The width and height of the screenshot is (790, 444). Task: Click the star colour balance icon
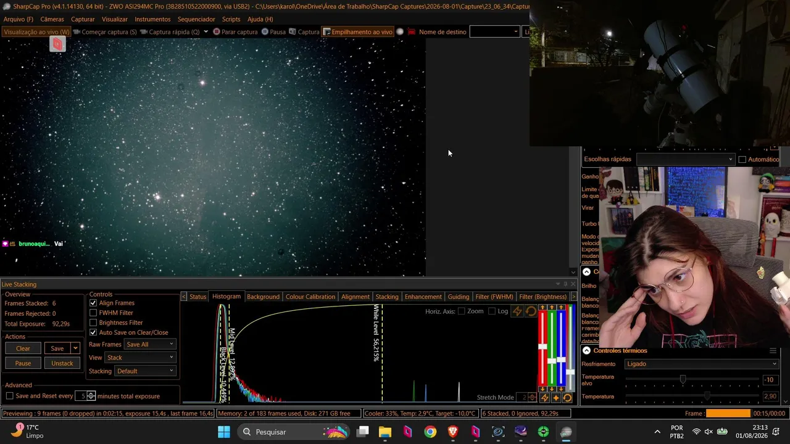556,398
